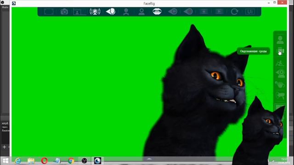The width and height of the screenshot is (294, 165).
Task: Click the eye-shaped record performance icon
Action: coord(188,11)
